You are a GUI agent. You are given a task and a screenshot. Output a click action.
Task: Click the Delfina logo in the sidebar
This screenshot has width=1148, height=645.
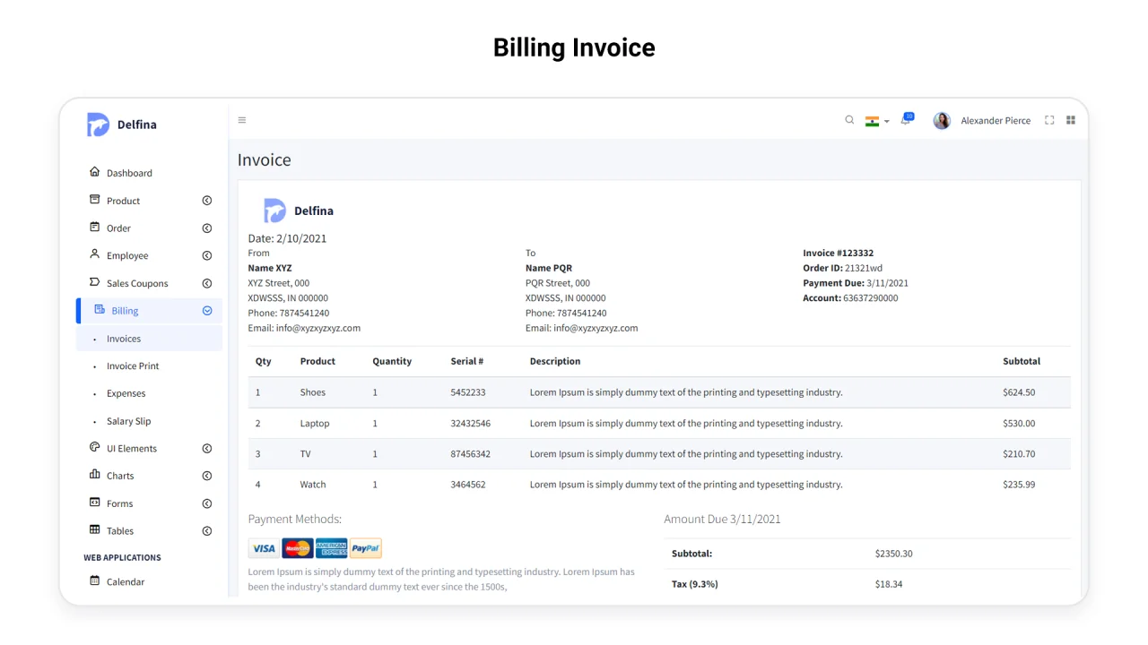(x=122, y=125)
